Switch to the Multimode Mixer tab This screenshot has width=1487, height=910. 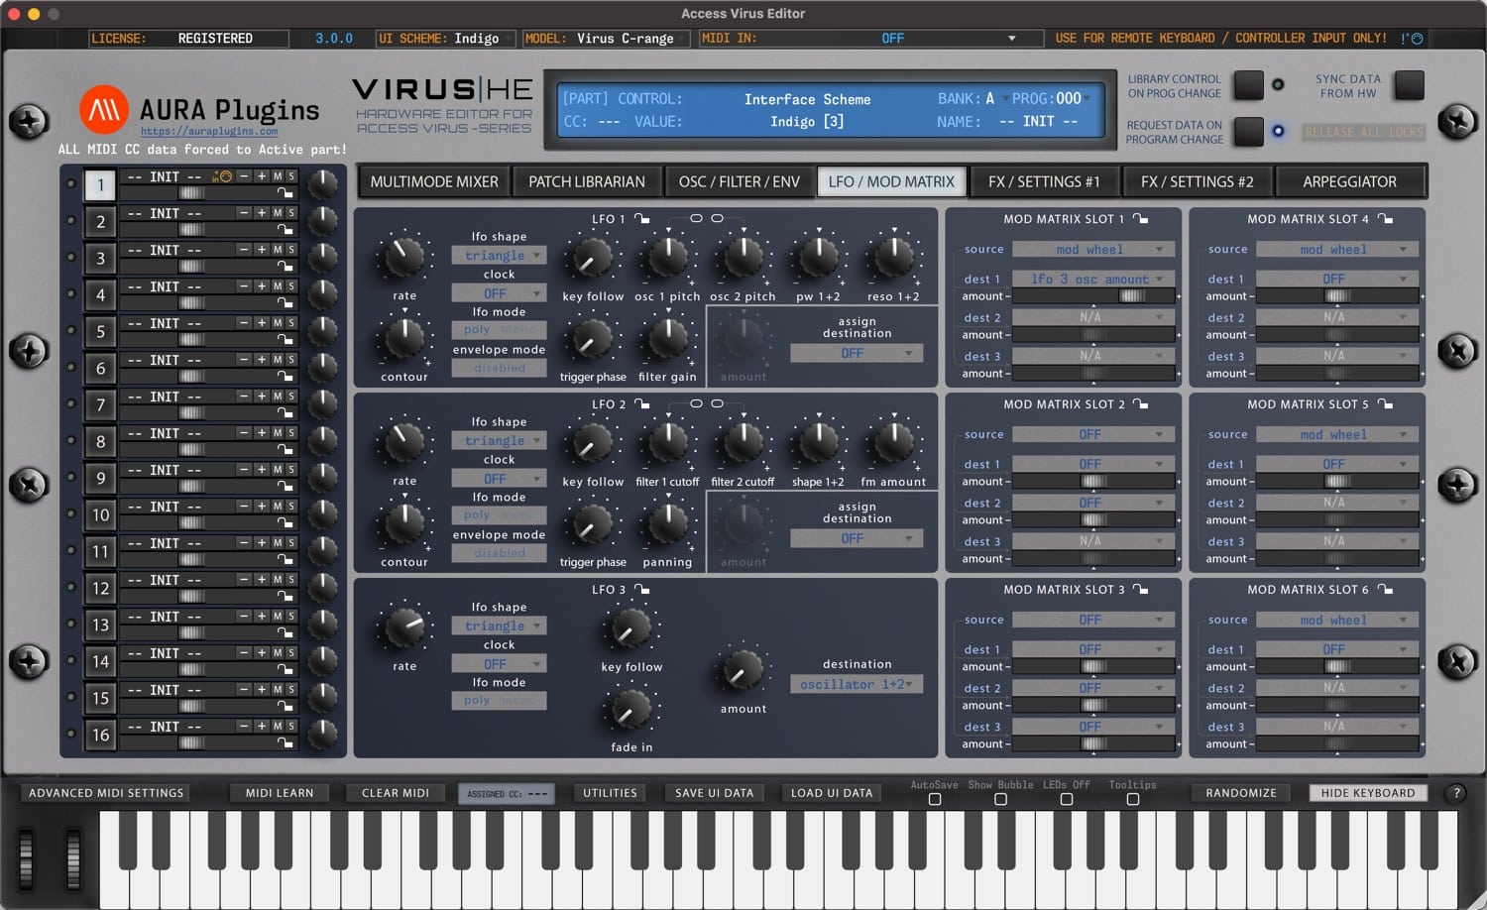pyautogui.click(x=434, y=181)
